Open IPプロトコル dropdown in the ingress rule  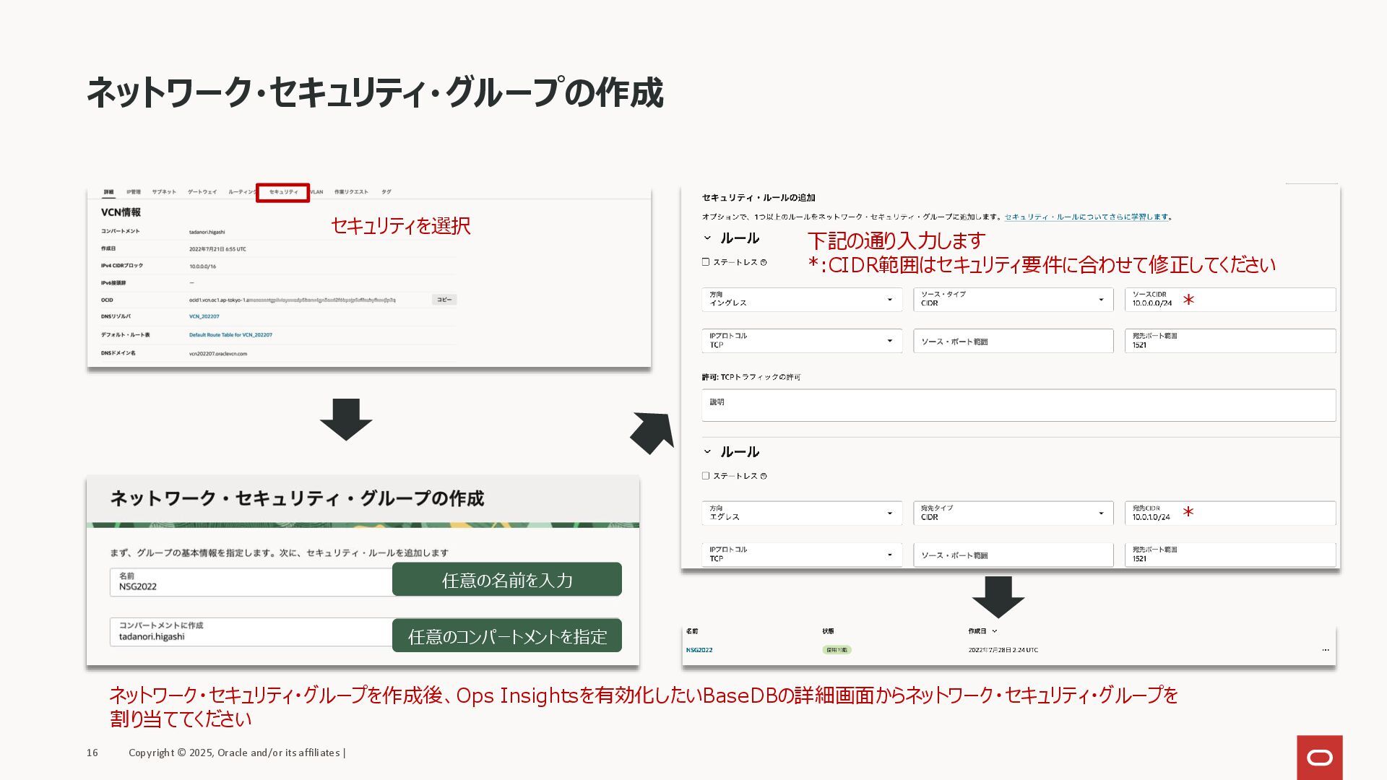(802, 341)
